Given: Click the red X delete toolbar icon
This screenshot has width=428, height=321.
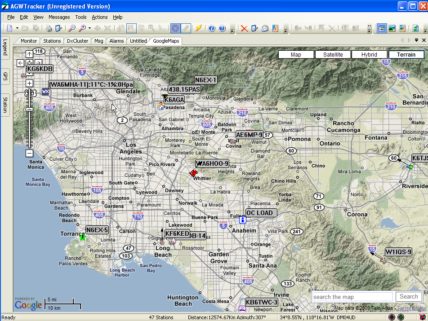Looking at the screenshot, I should click(x=244, y=28).
